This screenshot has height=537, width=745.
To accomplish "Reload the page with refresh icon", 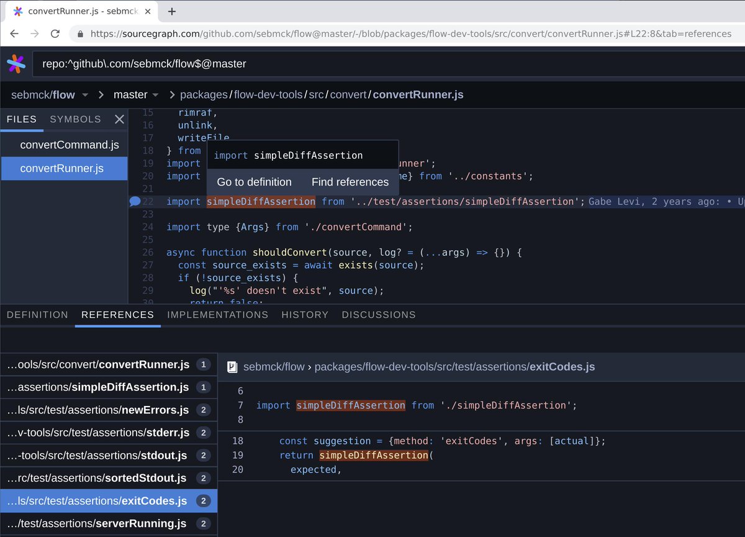I will tap(55, 34).
